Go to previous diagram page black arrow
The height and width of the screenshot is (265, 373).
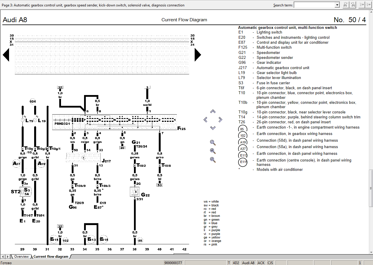(6, 55)
